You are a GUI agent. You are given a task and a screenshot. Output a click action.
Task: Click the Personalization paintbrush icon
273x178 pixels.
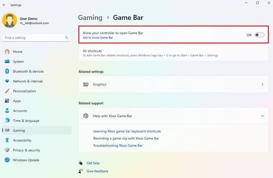click(x=7, y=91)
